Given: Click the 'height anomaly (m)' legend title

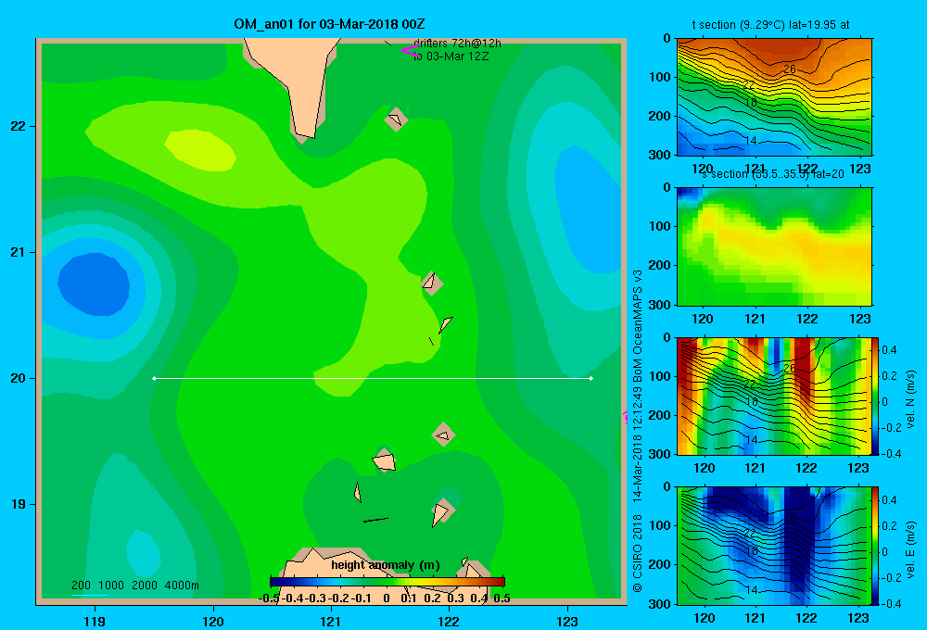Looking at the screenshot, I should point(386,565).
